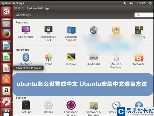The height and width of the screenshot is (116, 154).
Task: Open Universal Access icon in System row
Action: point(139,104)
